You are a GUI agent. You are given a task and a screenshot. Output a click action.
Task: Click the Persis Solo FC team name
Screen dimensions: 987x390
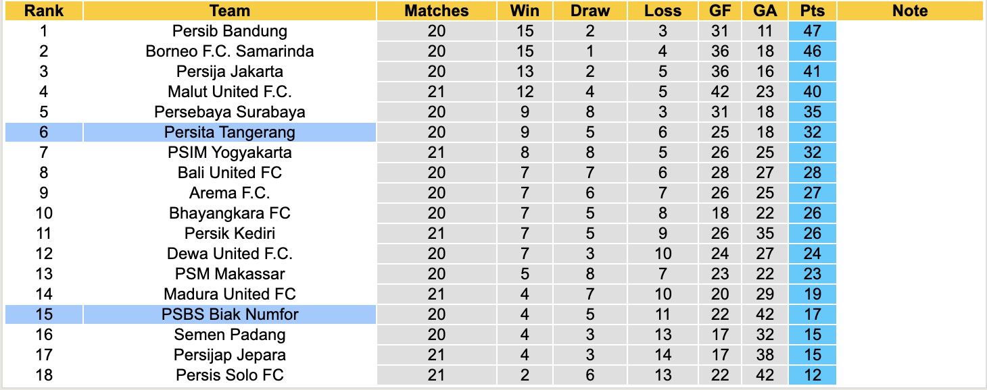pos(230,375)
